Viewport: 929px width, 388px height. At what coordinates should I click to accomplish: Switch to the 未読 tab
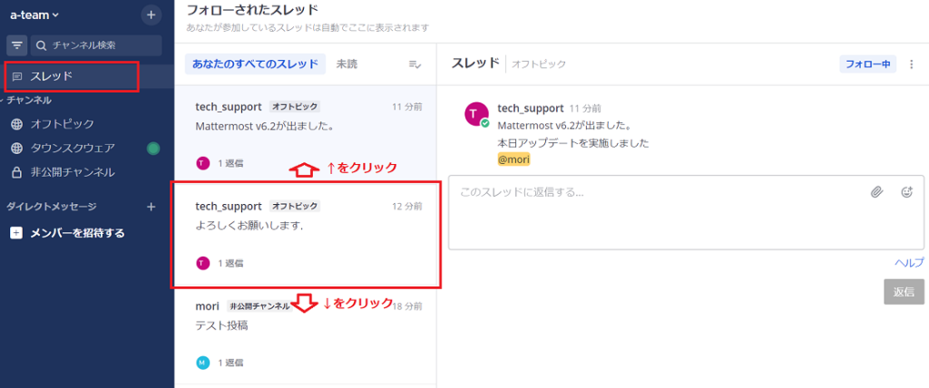coord(347,64)
